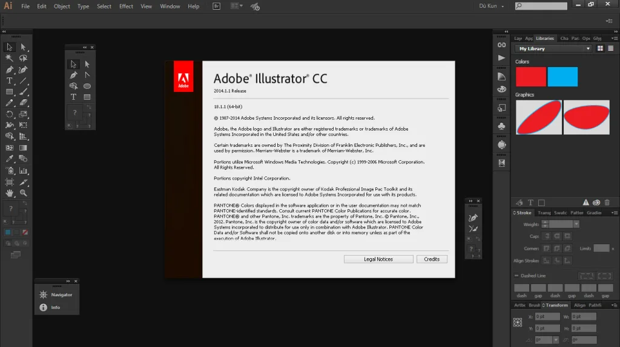The width and height of the screenshot is (620, 347).
Task: Select the Symbol Sprayer tool
Action: point(9,170)
